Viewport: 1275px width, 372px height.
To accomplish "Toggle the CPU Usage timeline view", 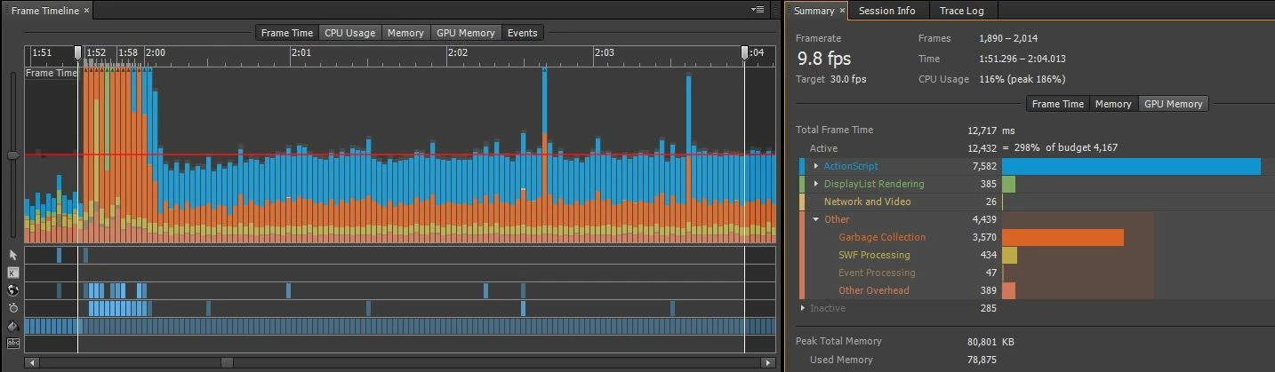I will [349, 33].
